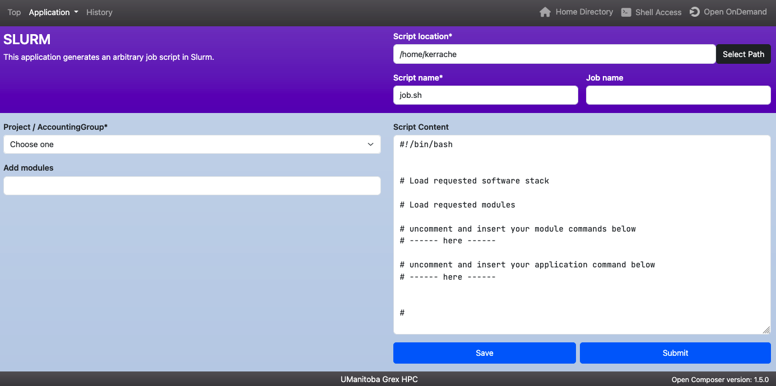Click the Open OnDemand logo icon
Viewport: 776px width, 386px height.
click(695, 12)
